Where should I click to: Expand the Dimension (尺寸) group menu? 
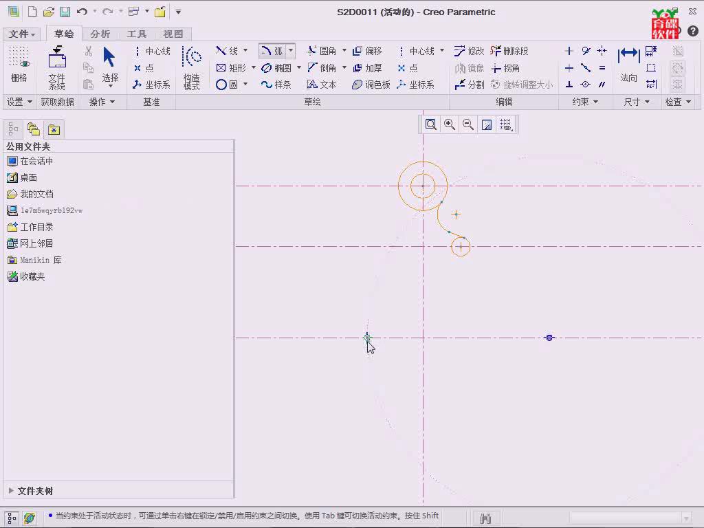click(637, 102)
